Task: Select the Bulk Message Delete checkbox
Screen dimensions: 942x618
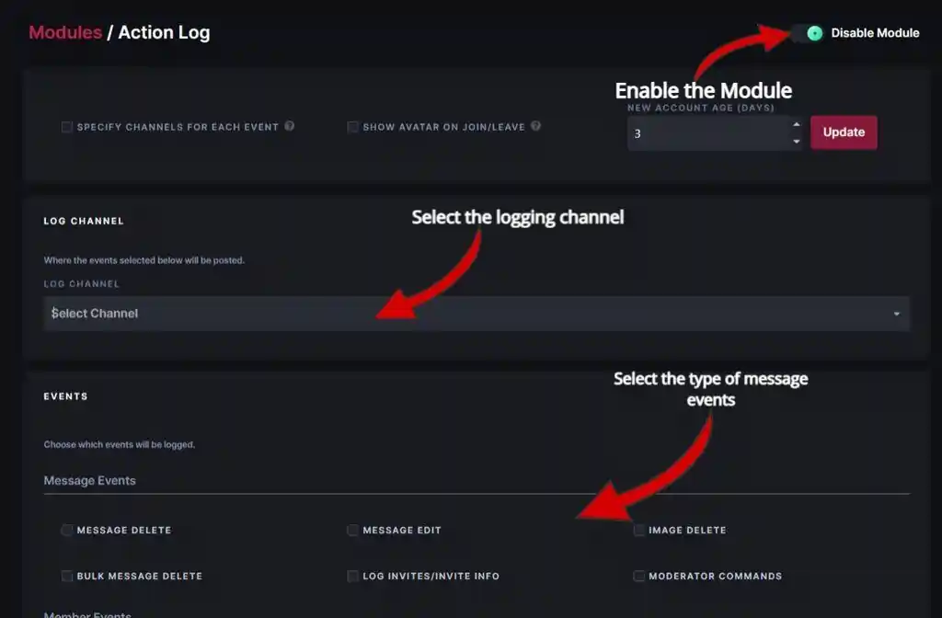Action: pyautogui.click(x=67, y=577)
